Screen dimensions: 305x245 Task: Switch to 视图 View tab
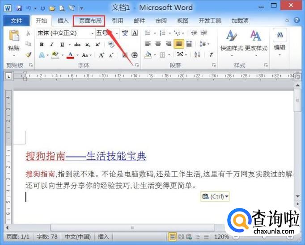[x=182, y=21]
